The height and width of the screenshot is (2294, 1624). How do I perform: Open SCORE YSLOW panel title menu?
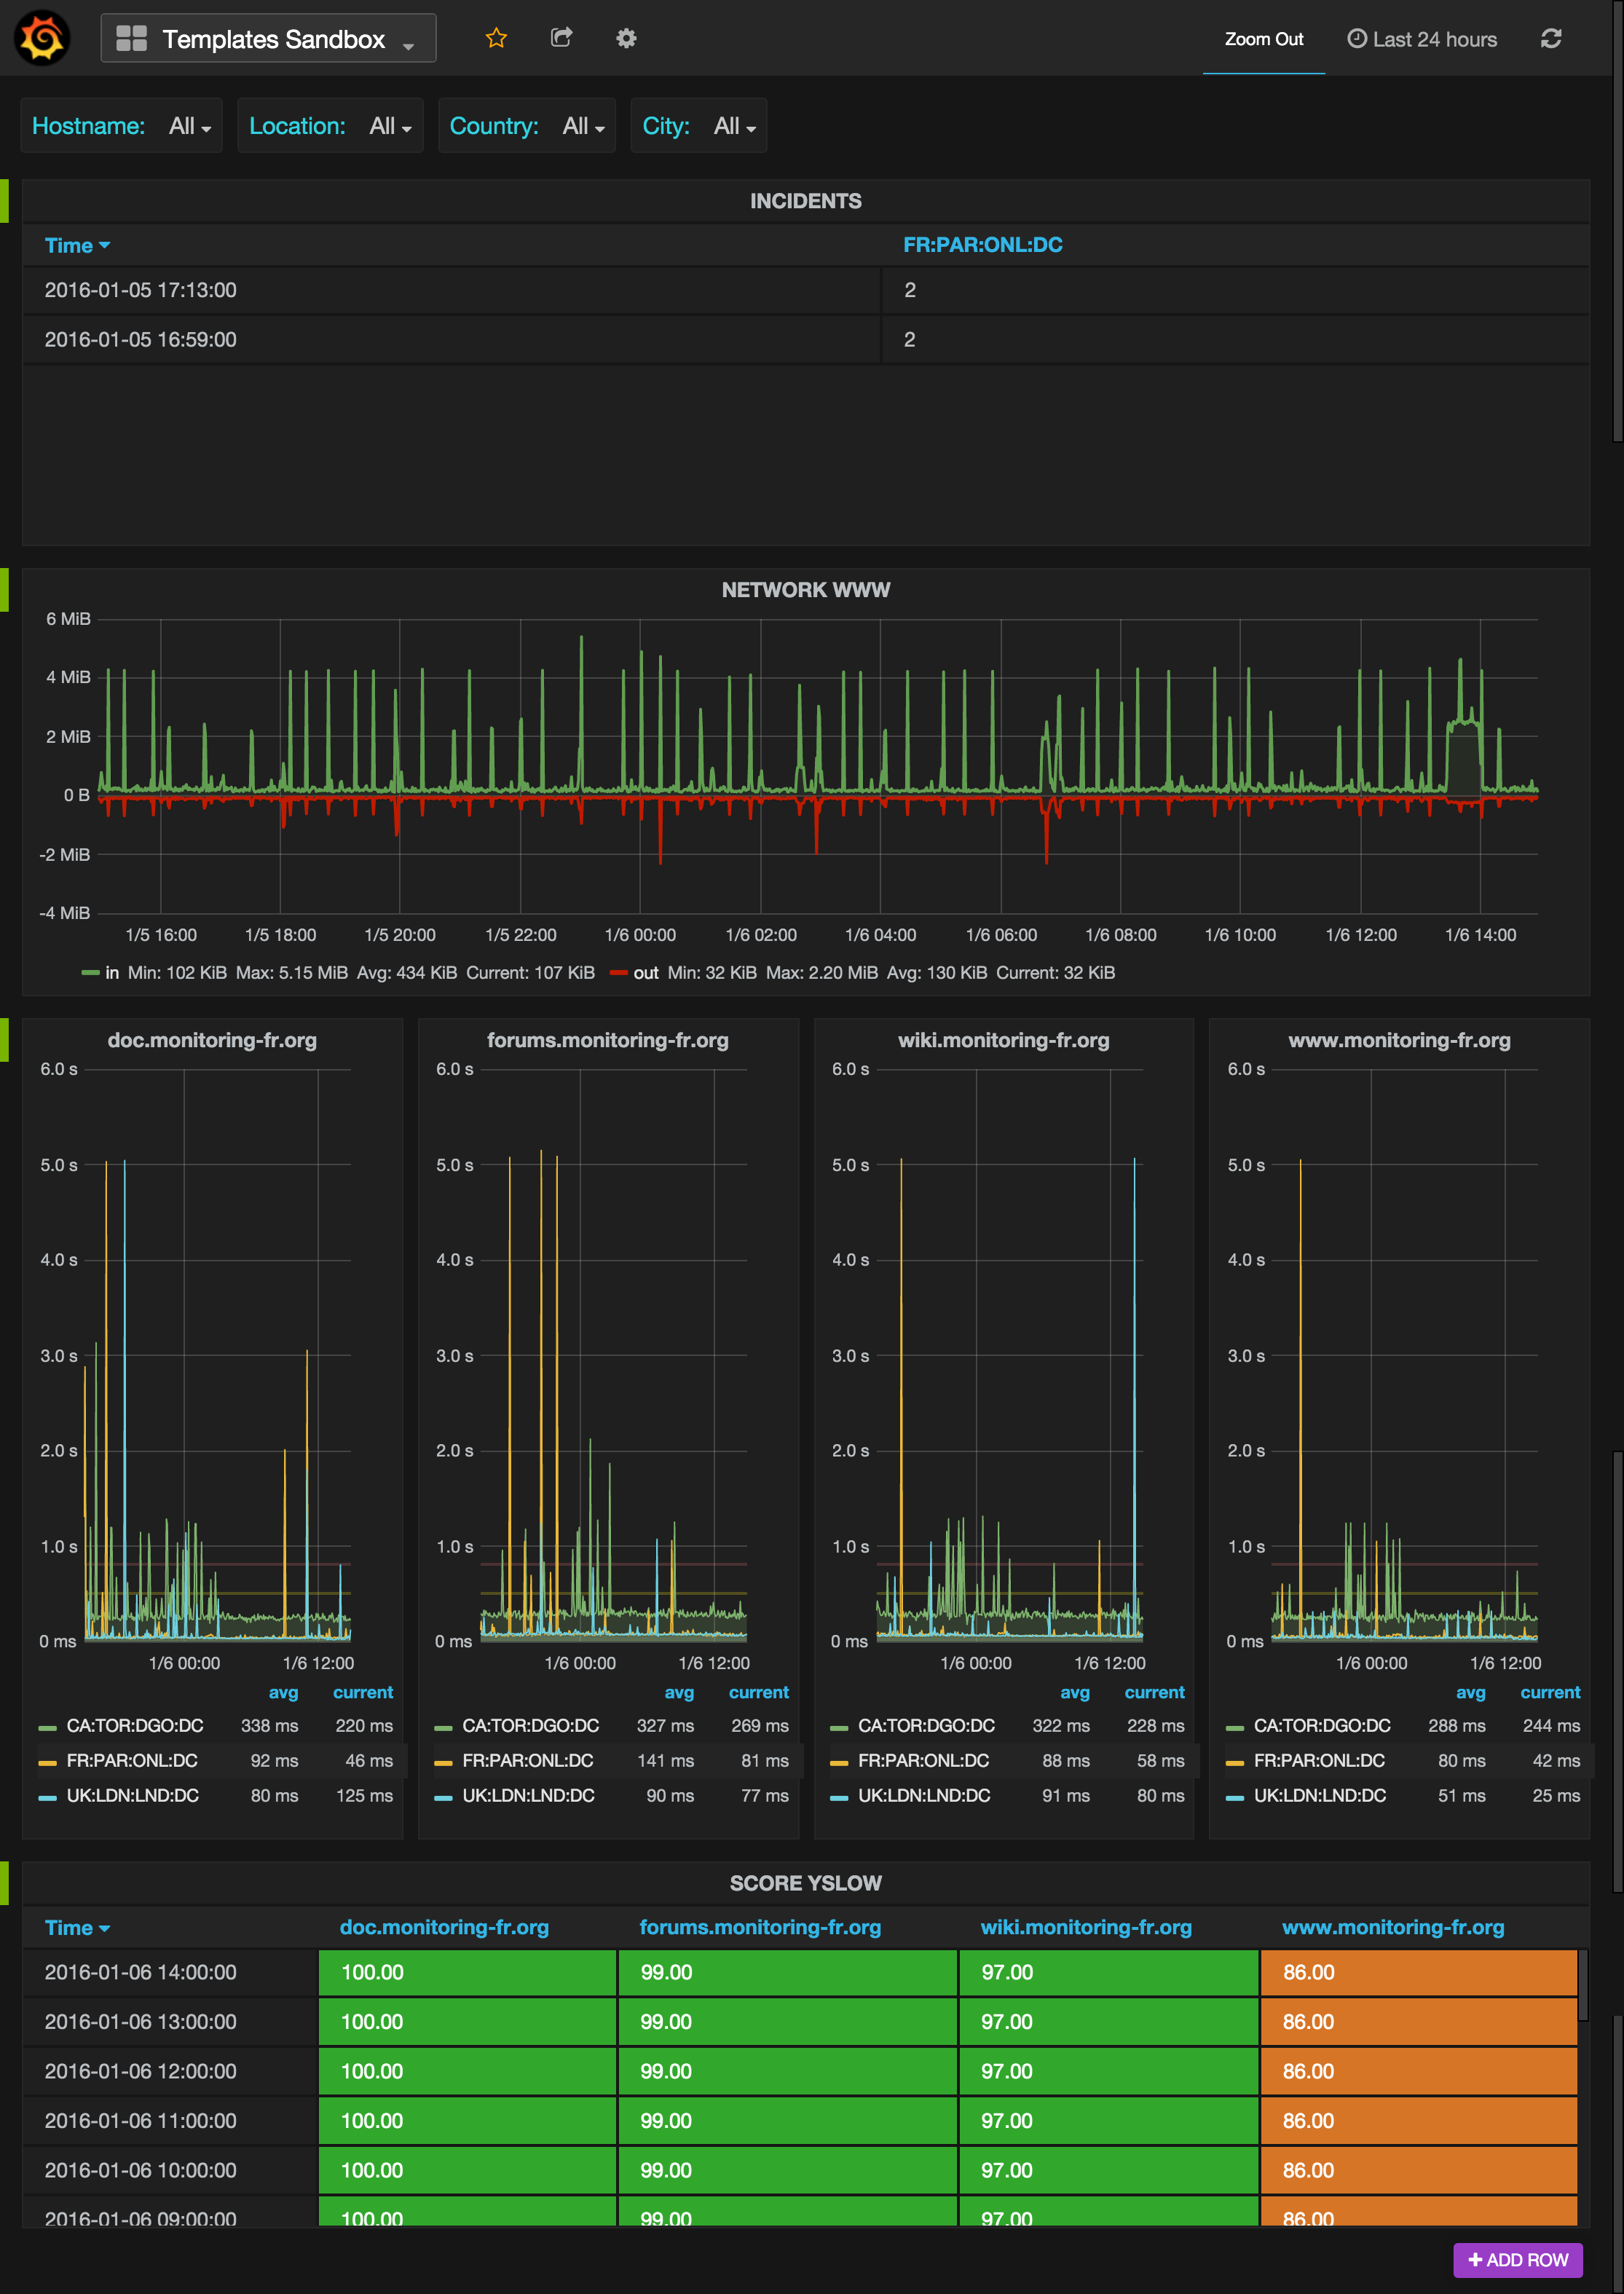805,1883
